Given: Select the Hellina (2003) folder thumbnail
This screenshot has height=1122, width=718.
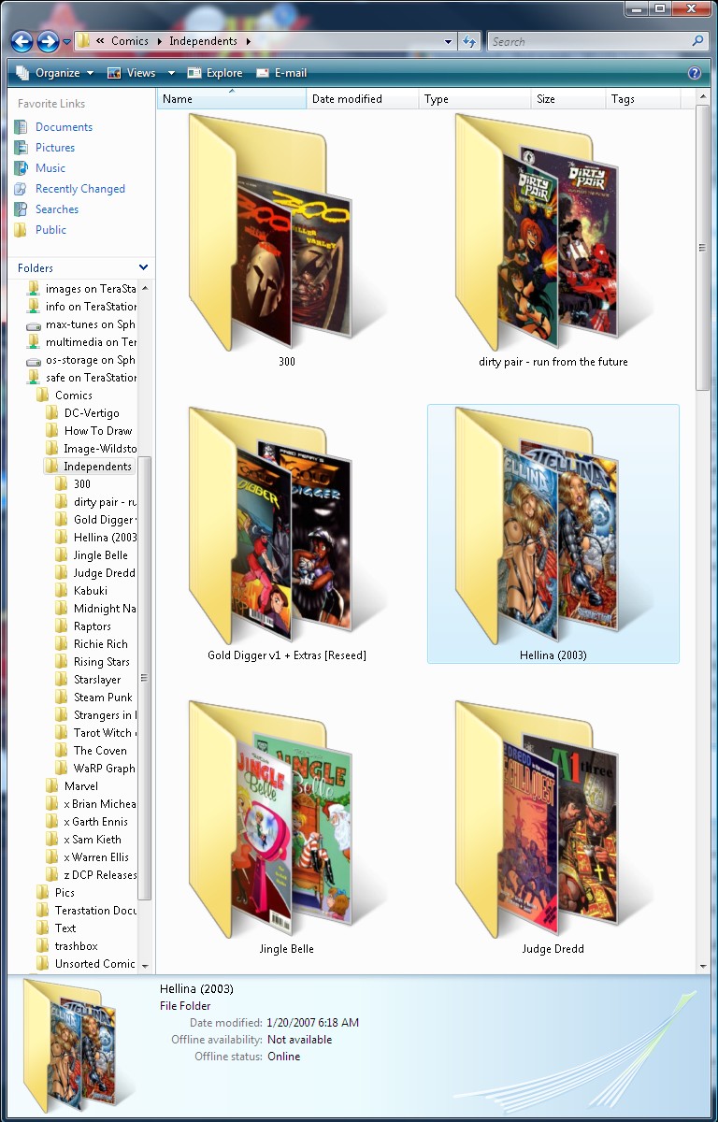Looking at the screenshot, I should [x=553, y=535].
